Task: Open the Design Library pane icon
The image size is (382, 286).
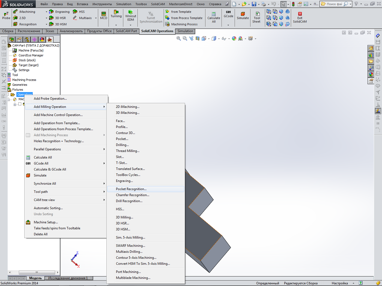Action: click(x=371, y=55)
